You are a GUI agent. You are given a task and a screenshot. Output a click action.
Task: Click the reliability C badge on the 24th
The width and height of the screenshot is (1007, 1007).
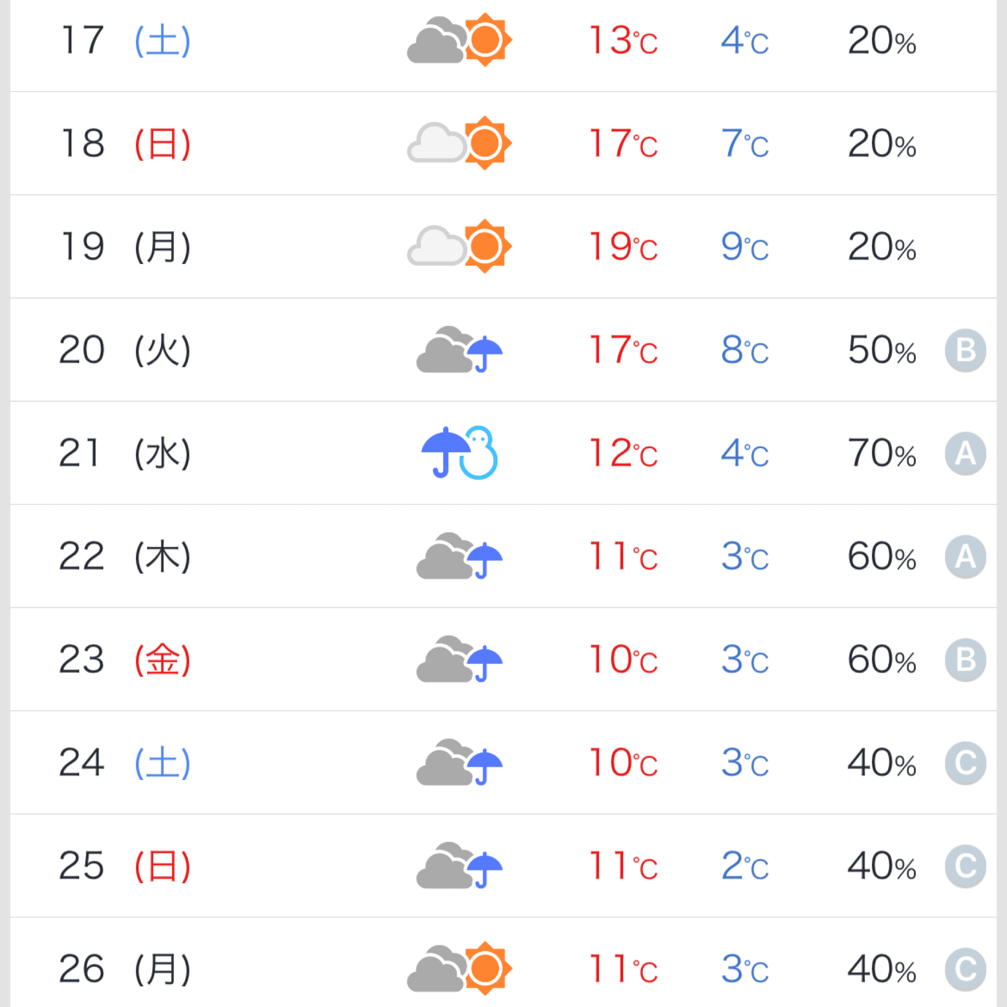965,763
